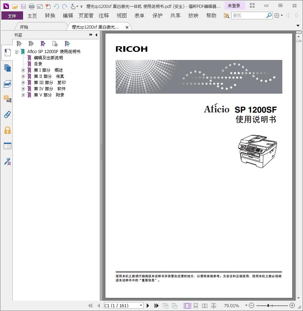Jump to the first page
The width and height of the screenshot is (303, 311).
pos(90,305)
